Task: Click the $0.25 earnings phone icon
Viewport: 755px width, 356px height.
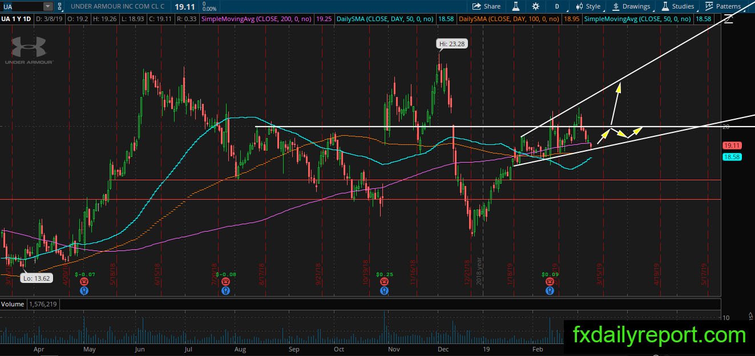Action: pos(385,281)
